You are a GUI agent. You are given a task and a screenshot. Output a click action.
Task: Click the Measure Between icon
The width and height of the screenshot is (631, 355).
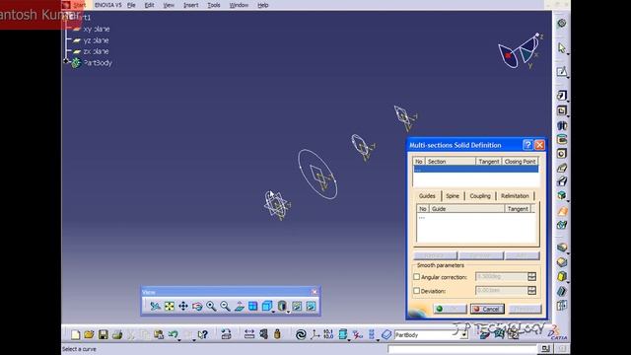click(249, 334)
